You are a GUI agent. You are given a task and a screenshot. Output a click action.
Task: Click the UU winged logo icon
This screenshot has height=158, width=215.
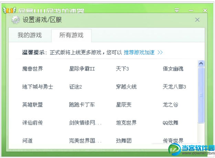[x=9, y=10]
